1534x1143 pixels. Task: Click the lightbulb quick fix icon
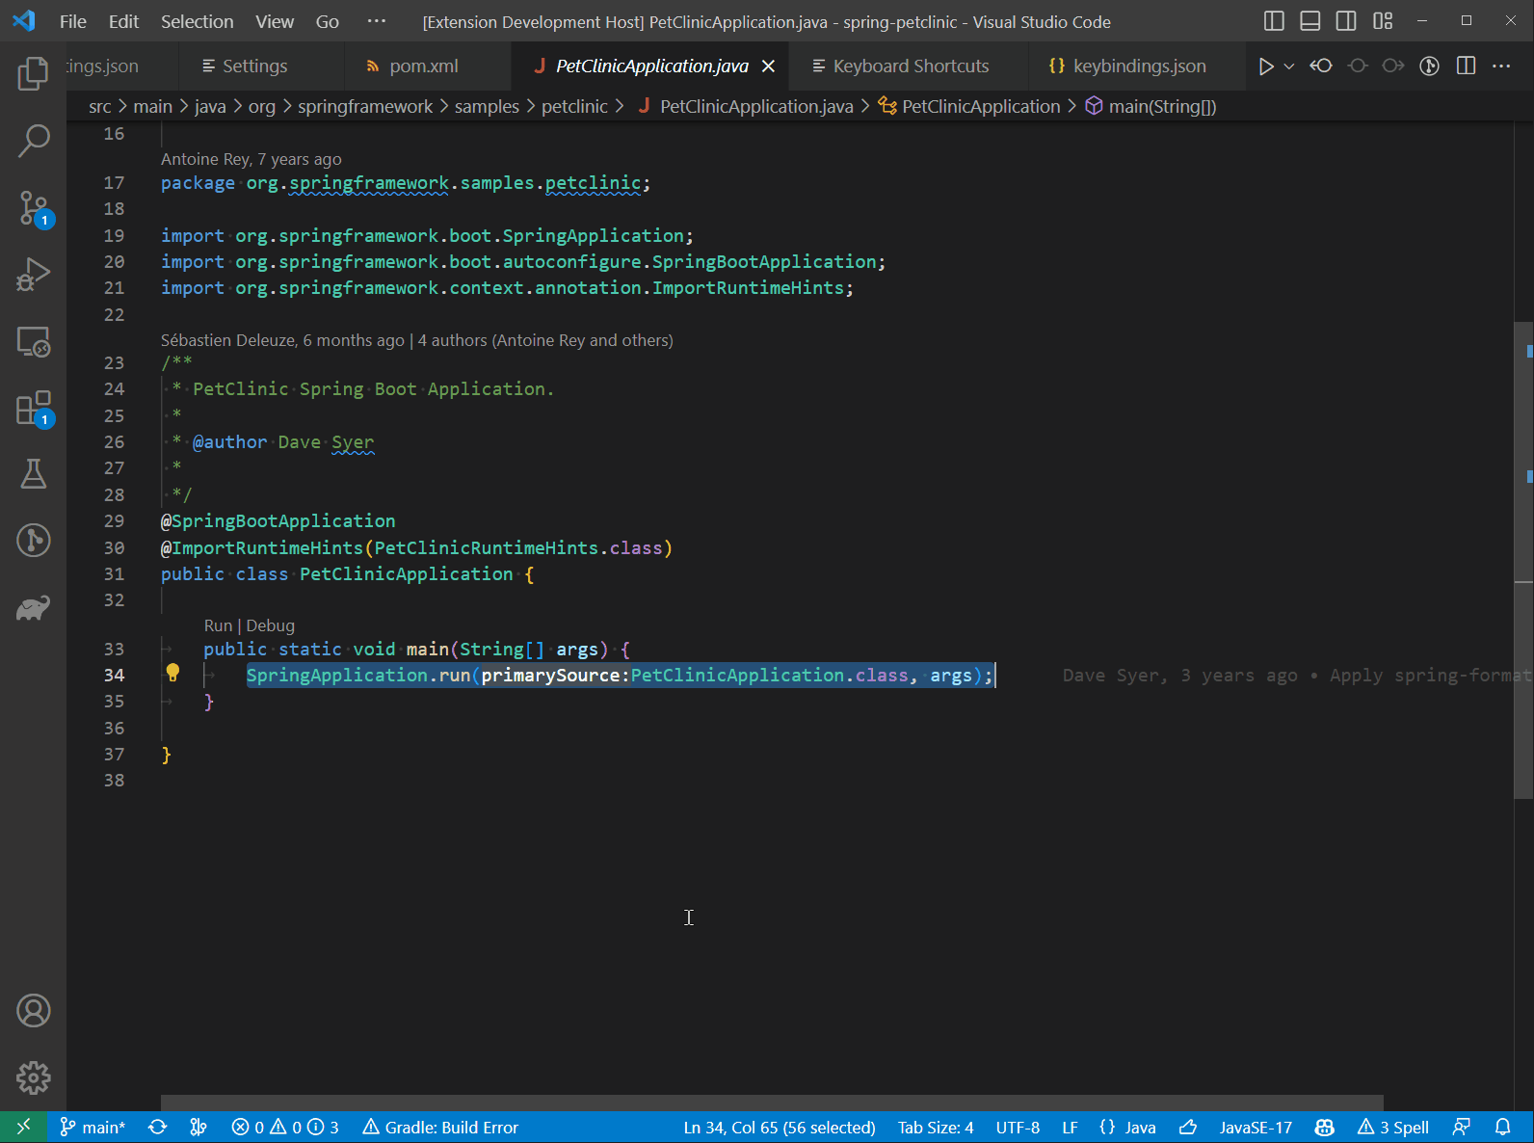[172, 674]
